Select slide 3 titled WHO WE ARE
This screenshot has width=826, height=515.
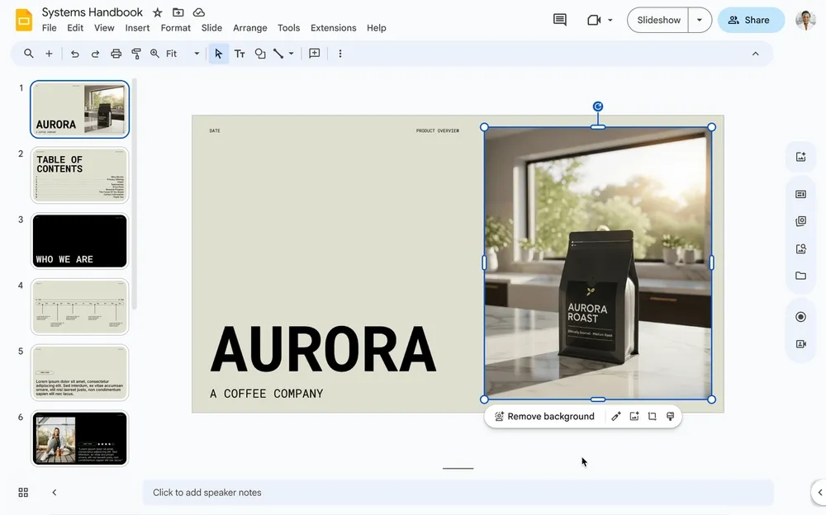[x=79, y=240]
